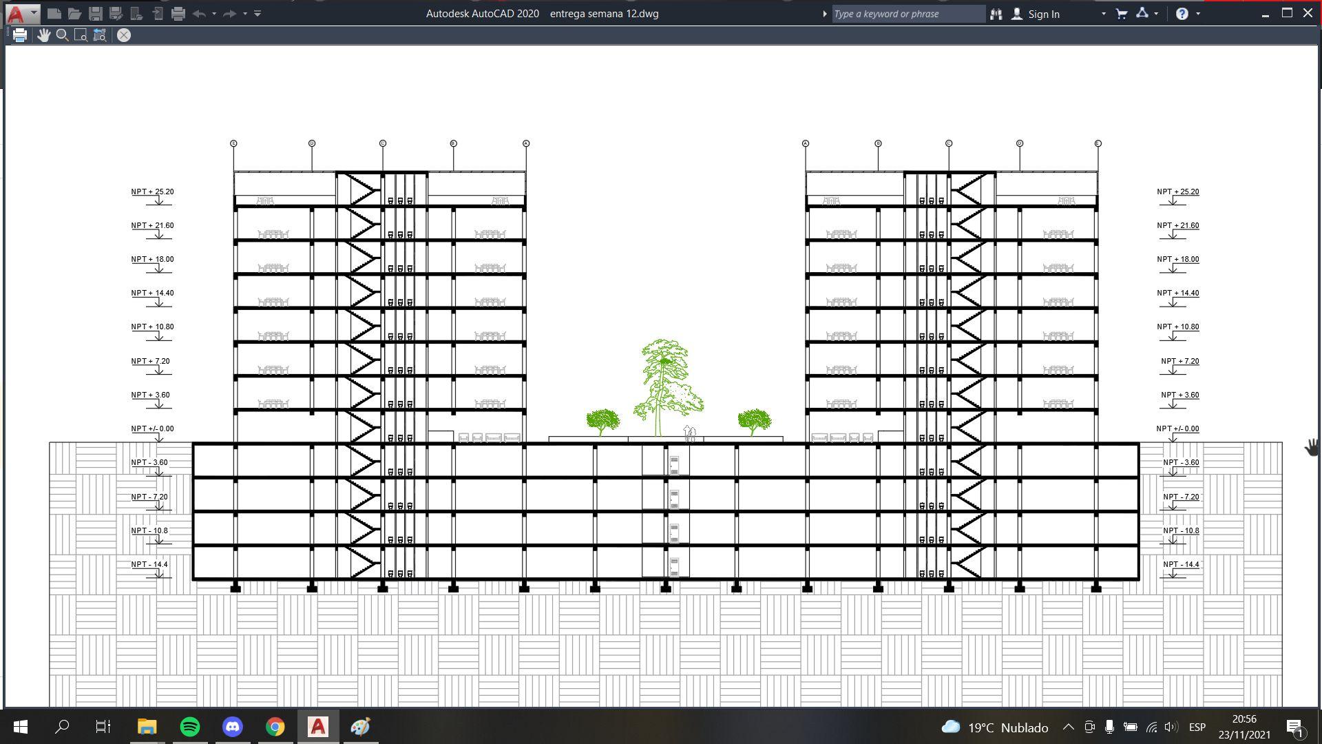Image resolution: width=1322 pixels, height=744 pixels.
Task: Open Spotify from the taskbar
Action: pos(190,727)
